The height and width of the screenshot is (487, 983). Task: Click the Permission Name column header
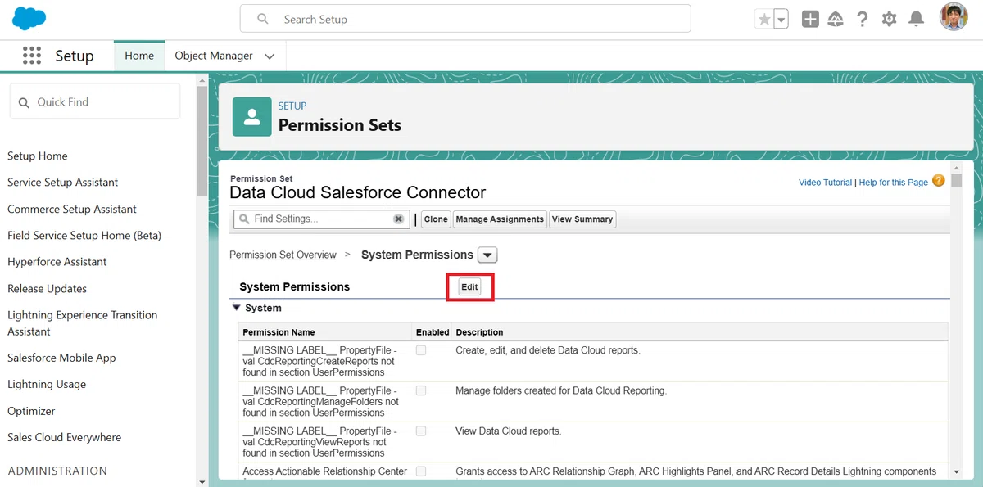[279, 332]
